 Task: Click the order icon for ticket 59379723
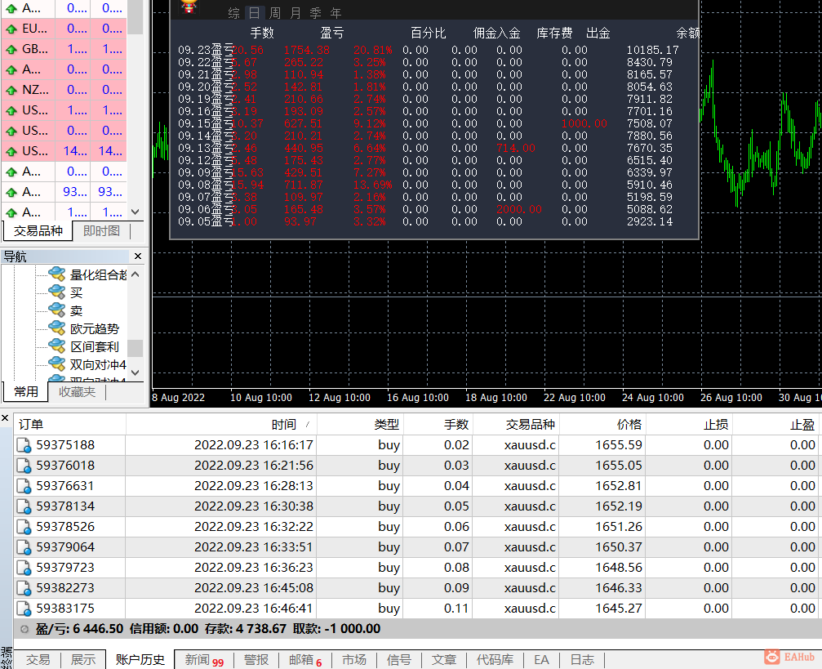[24, 569]
